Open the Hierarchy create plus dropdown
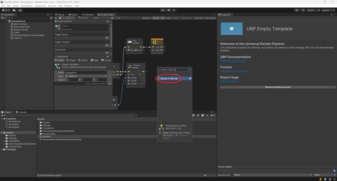 coord(3,18)
